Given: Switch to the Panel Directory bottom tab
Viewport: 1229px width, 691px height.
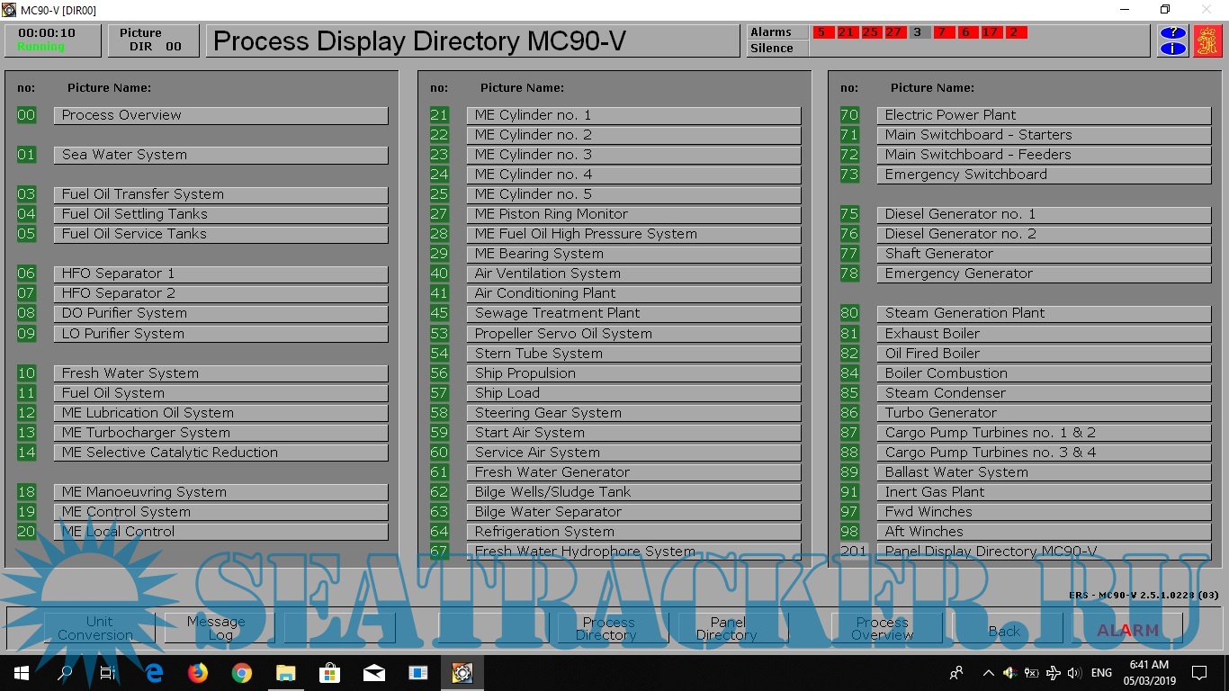Looking at the screenshot, I should pos(727,628).
